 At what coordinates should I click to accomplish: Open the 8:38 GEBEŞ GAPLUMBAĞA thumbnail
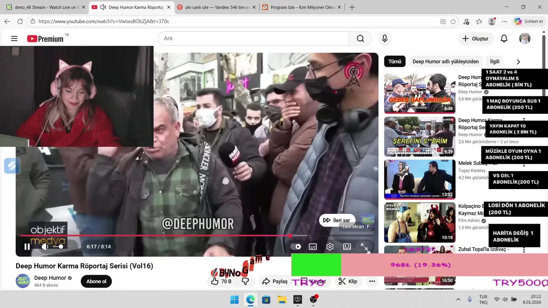[x=420, y=93]
